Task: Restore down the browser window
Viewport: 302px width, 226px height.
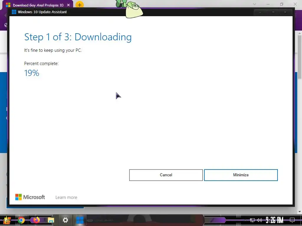Action: (x=282, y=4)
